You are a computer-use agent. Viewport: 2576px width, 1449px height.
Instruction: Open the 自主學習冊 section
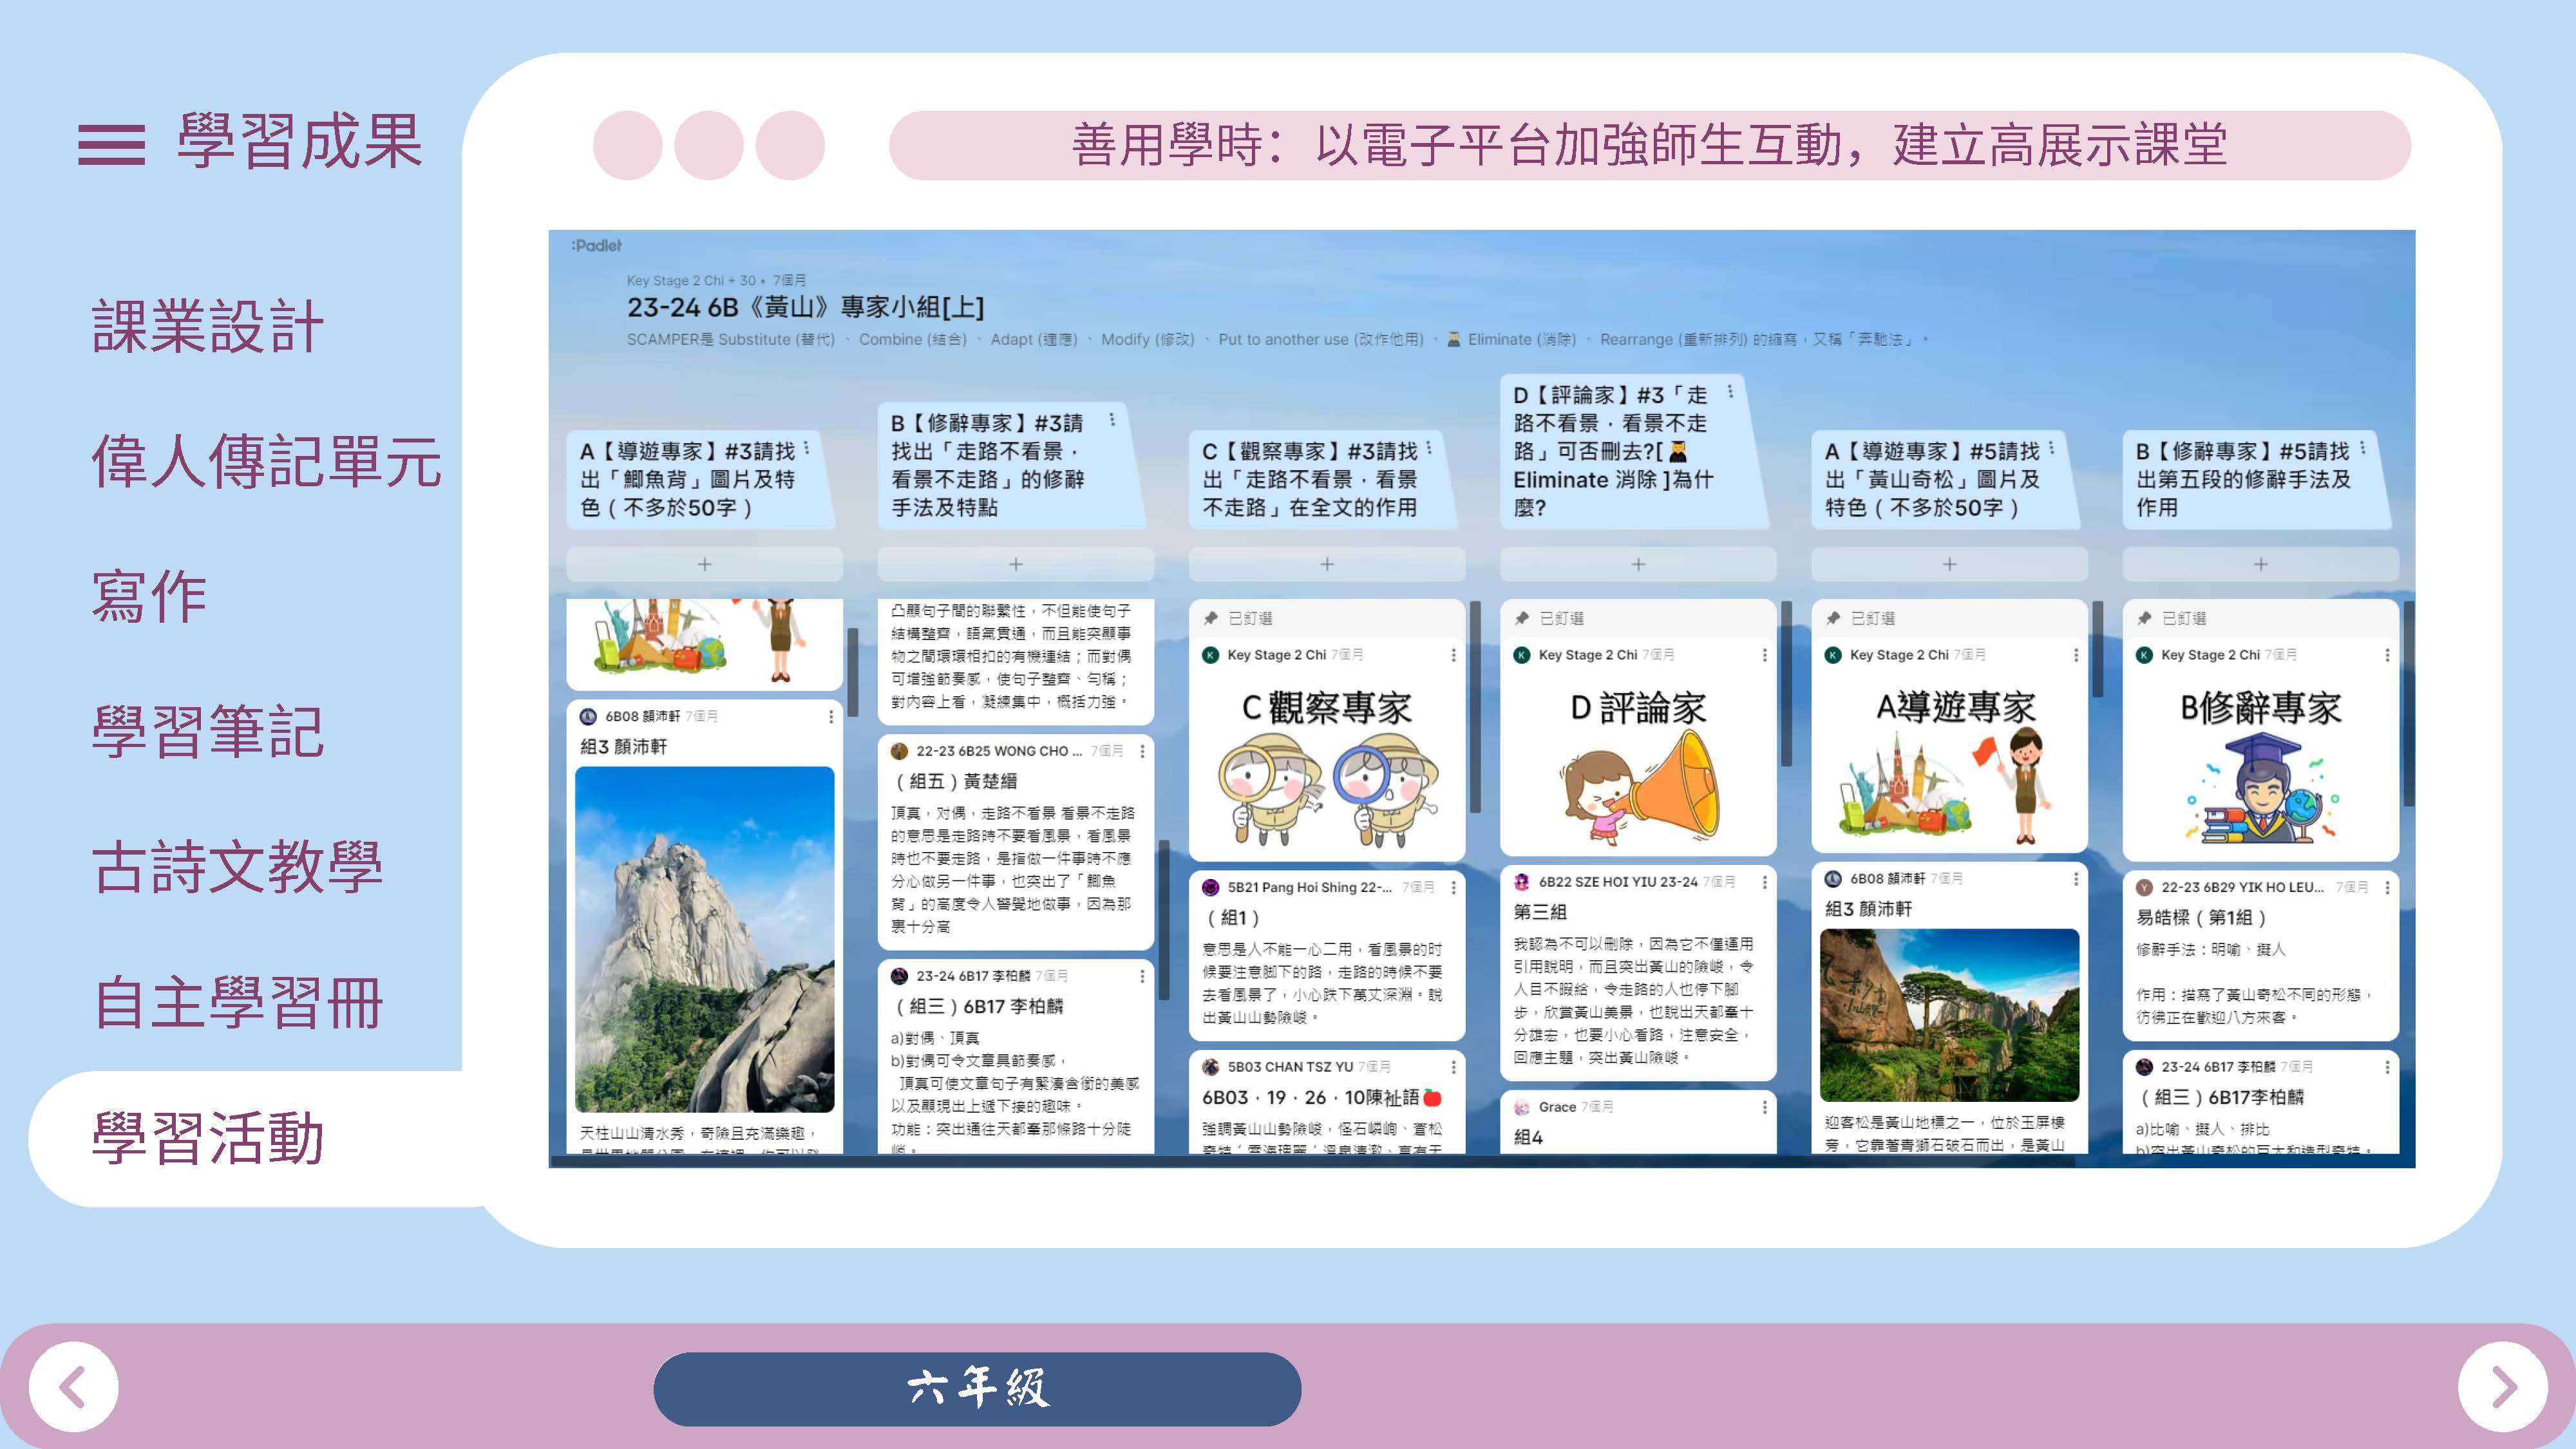[x=237, y=1002]
